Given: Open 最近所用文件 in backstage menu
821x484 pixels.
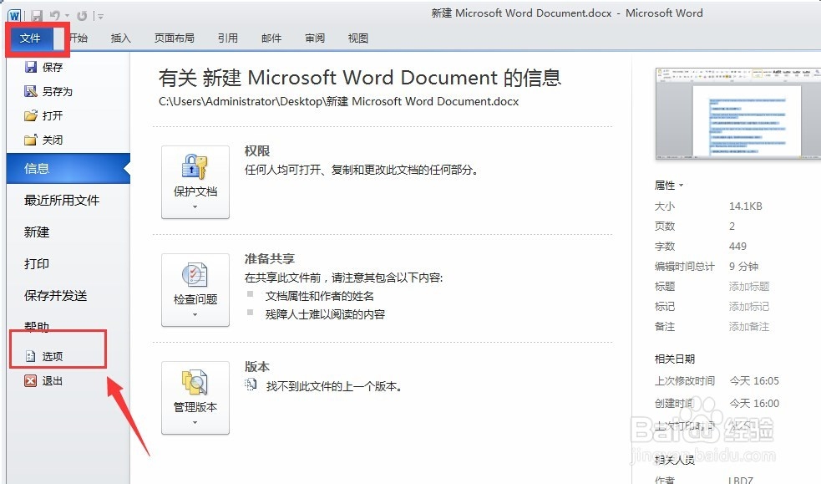Looking at the screenshot, I should coord(62,200).
